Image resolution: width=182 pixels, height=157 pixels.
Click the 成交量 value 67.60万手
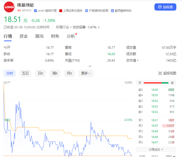point(169,48)
